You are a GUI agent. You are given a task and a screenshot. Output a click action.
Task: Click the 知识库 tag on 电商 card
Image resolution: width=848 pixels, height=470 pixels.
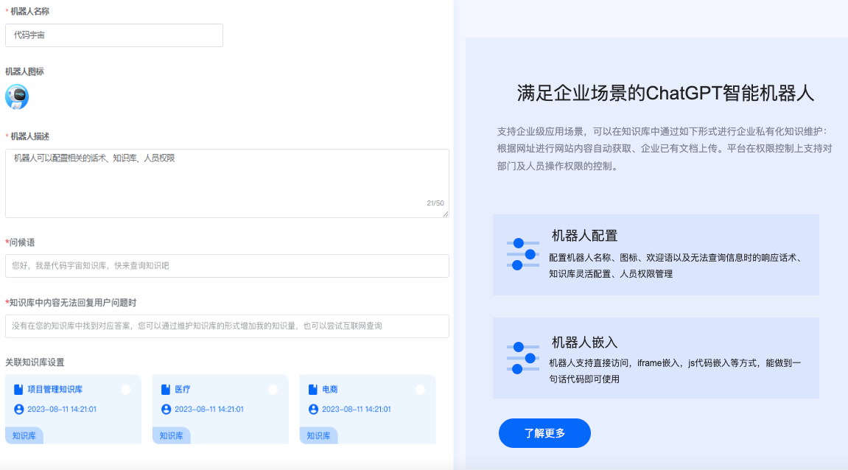[318, 435]
